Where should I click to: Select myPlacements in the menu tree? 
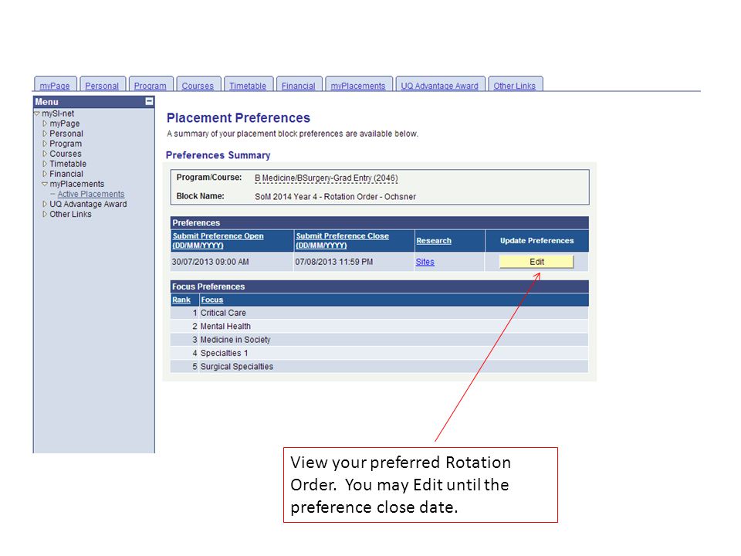77,184
